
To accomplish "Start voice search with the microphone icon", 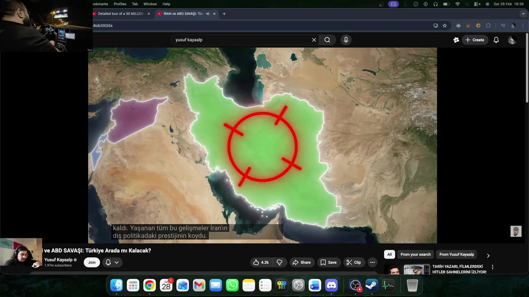I will pyautogui.click(x=346, y=40).
